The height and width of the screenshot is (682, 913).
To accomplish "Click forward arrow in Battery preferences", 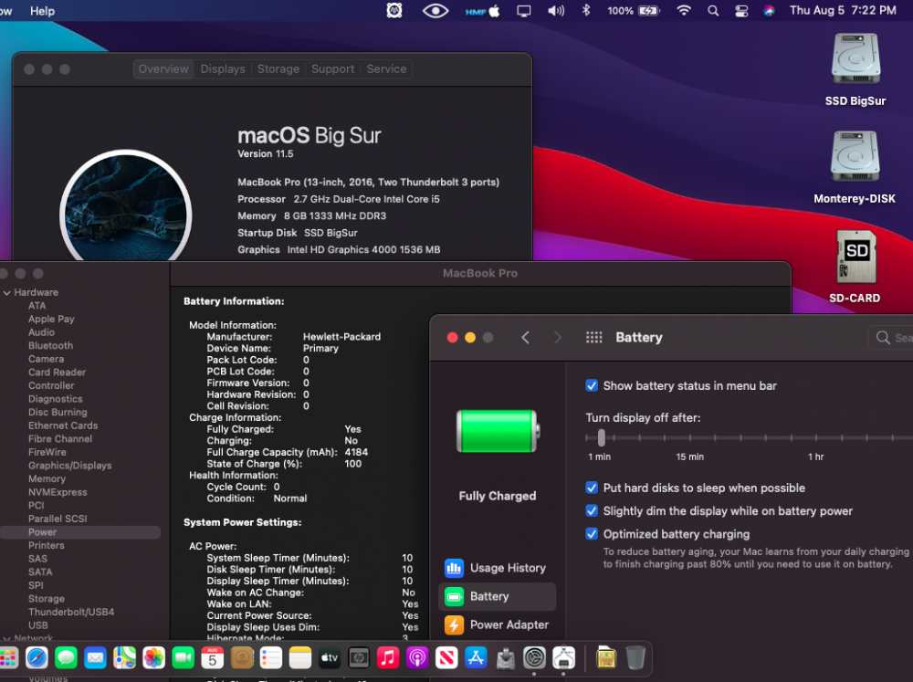I will click(x=557, y=337).
